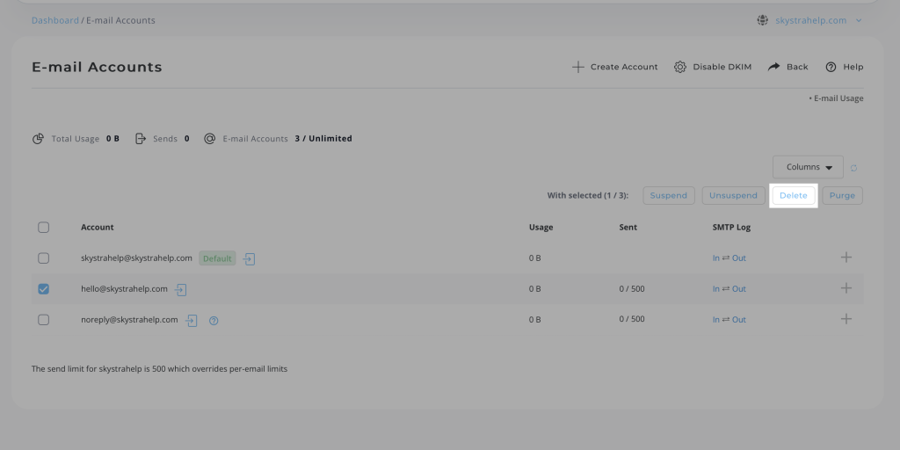Click the login icon beside skystrahelp@skystrahelp.com
The width and height of the screenshot is (900, 450).
tap(250, 259)
